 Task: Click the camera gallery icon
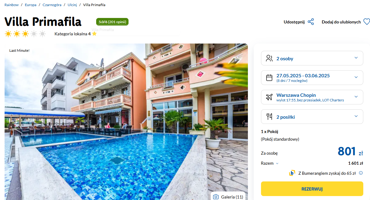coord(216,197)
